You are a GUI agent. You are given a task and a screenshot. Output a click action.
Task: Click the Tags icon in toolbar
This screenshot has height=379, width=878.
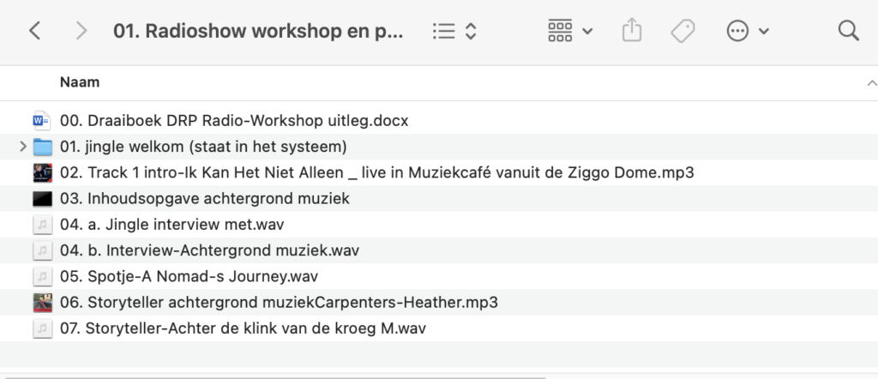coord(683,32)
